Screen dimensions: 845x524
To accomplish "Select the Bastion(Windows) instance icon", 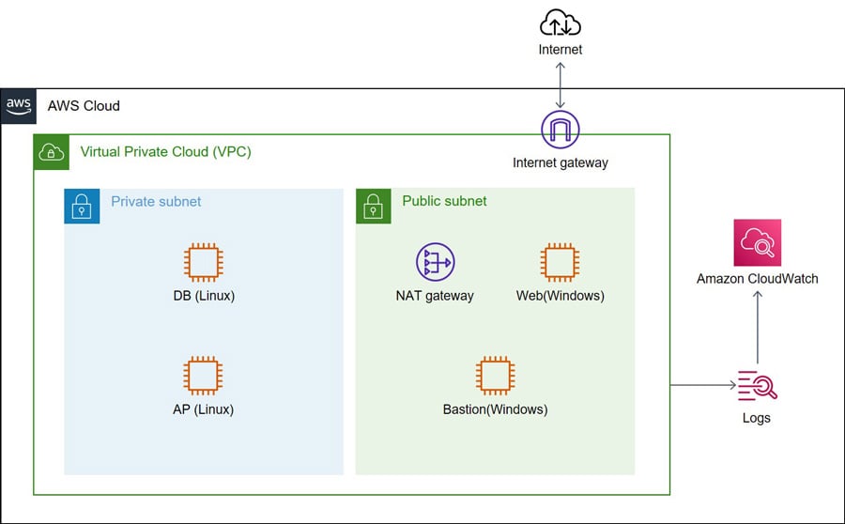I will tap(495, 376).
